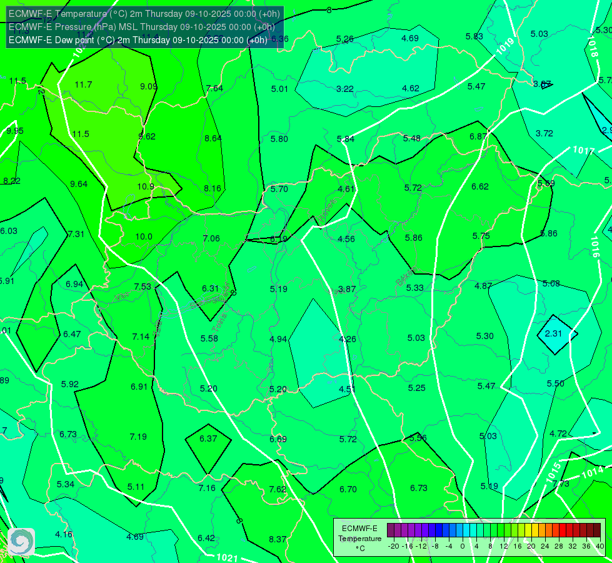Screen dimensions: 612x563
Task: Click the purple swatch above -20
Action: point(391,530)
